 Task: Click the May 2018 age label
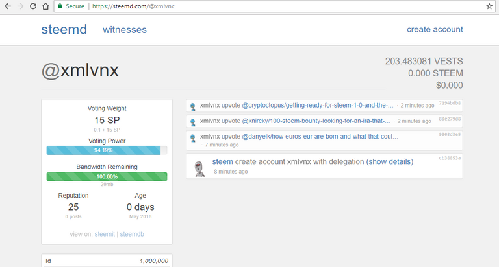point(140,216)
